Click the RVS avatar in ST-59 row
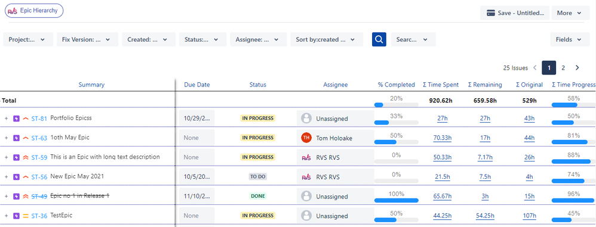The width and height of the screenshot is (596, 227). pos(306,157)
